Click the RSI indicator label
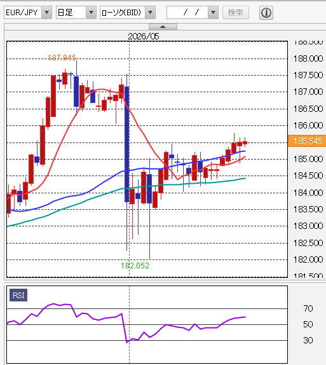The width and height of the screenshot is (326, 365). [x=18, y=295]
